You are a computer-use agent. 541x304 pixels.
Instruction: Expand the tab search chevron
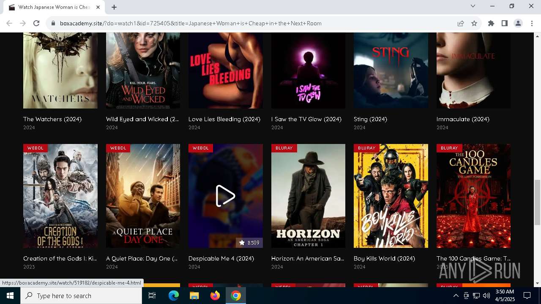[x=473, y=6]
